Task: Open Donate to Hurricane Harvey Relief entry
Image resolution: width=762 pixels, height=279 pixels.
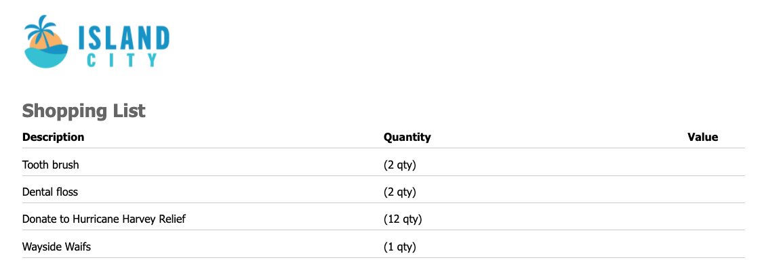Action: tap(104, 219)
